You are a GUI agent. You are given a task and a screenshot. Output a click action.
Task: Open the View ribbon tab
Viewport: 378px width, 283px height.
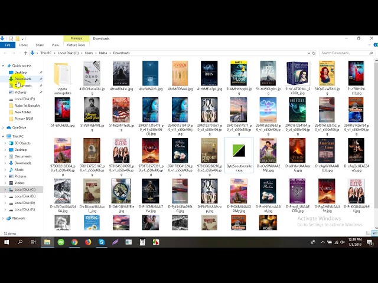[55, 45]
